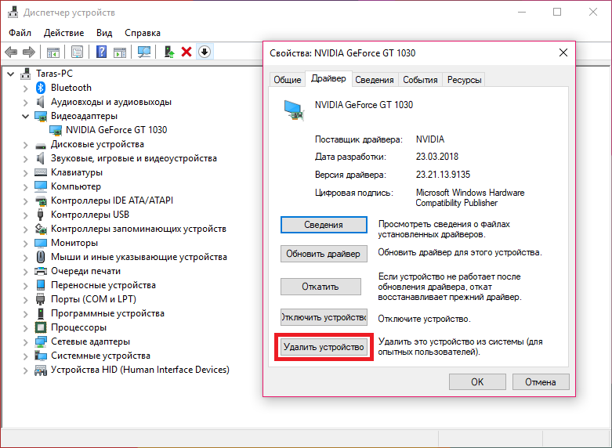This screenshot has width=612, height=448.
Task: Click the Видеоадаптеры display icon
Action: (x=41, y=116)
